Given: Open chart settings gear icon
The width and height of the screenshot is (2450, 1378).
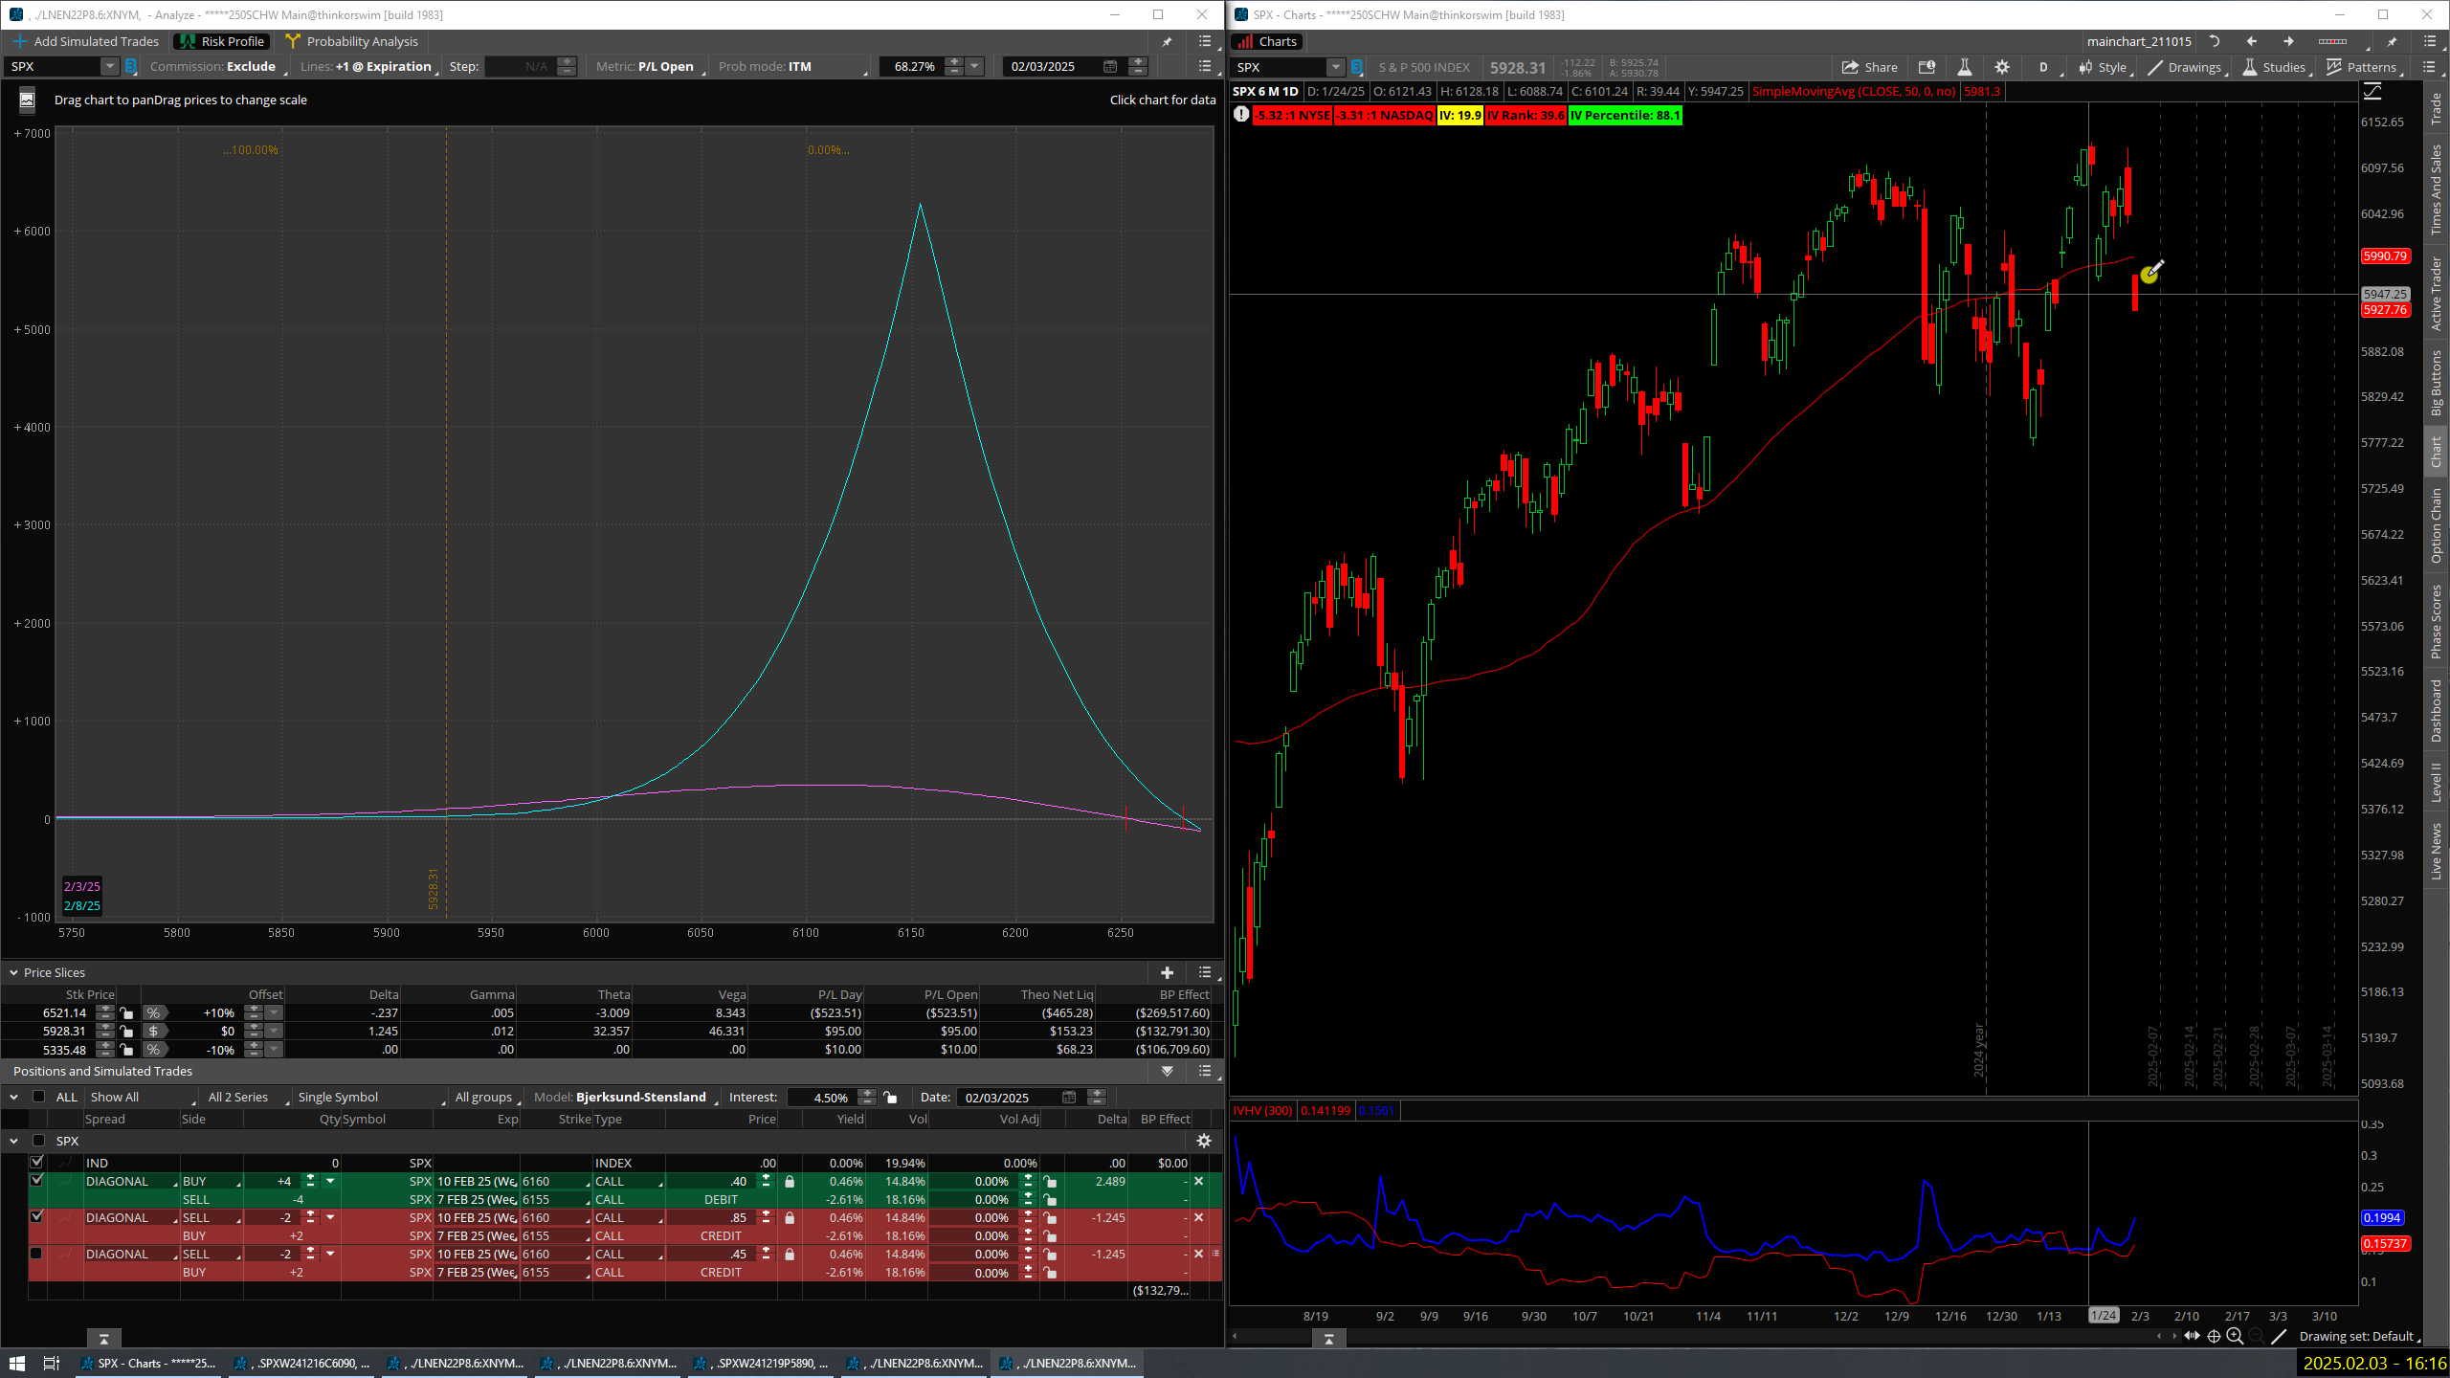Looking at the screenshot, I should pos(2002,67).
